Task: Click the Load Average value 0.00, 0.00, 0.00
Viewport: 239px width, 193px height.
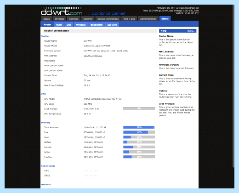Action: pyautogui.click(x=91, y=109)
